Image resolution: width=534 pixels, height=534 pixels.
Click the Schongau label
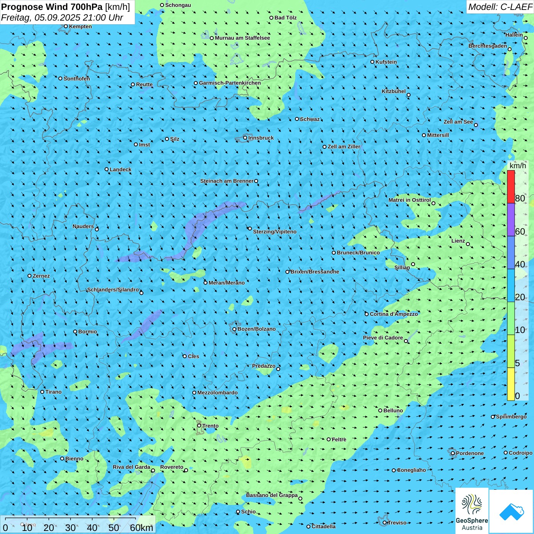coord(178,5)
